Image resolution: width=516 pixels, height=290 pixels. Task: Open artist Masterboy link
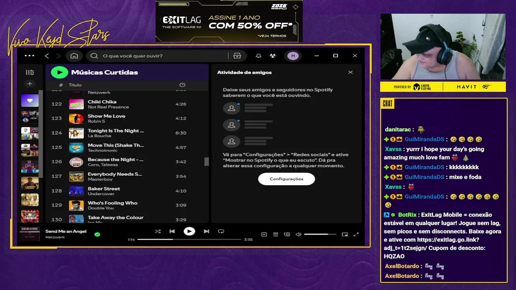pos(99,179)
